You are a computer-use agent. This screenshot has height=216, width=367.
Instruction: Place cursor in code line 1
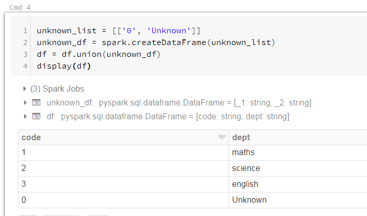119,31
